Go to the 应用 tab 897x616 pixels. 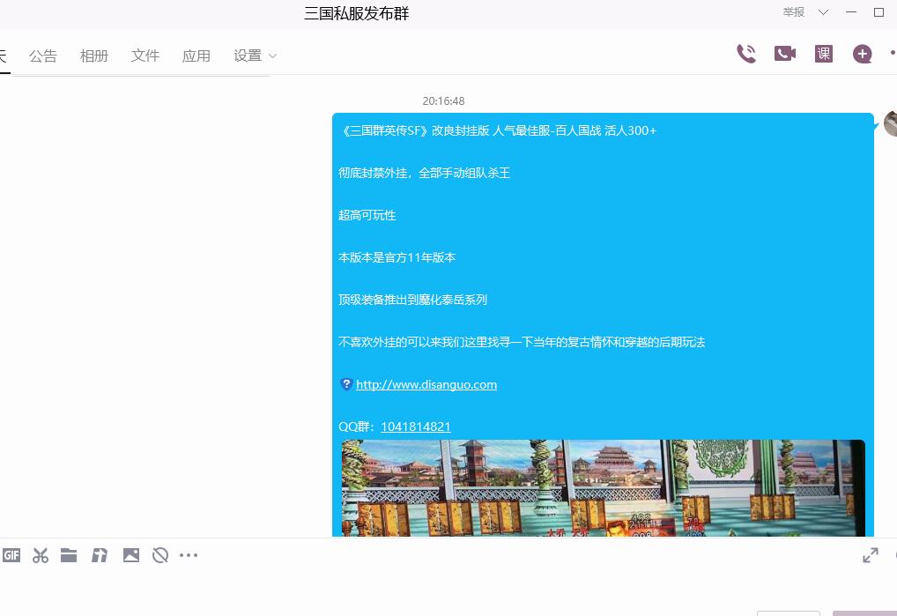pyautogui.click(x=196, y=56)
